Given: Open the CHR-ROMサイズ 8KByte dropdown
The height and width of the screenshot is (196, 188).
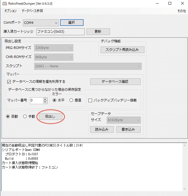Looking at the screenshot, I should (x=54, y=57).
